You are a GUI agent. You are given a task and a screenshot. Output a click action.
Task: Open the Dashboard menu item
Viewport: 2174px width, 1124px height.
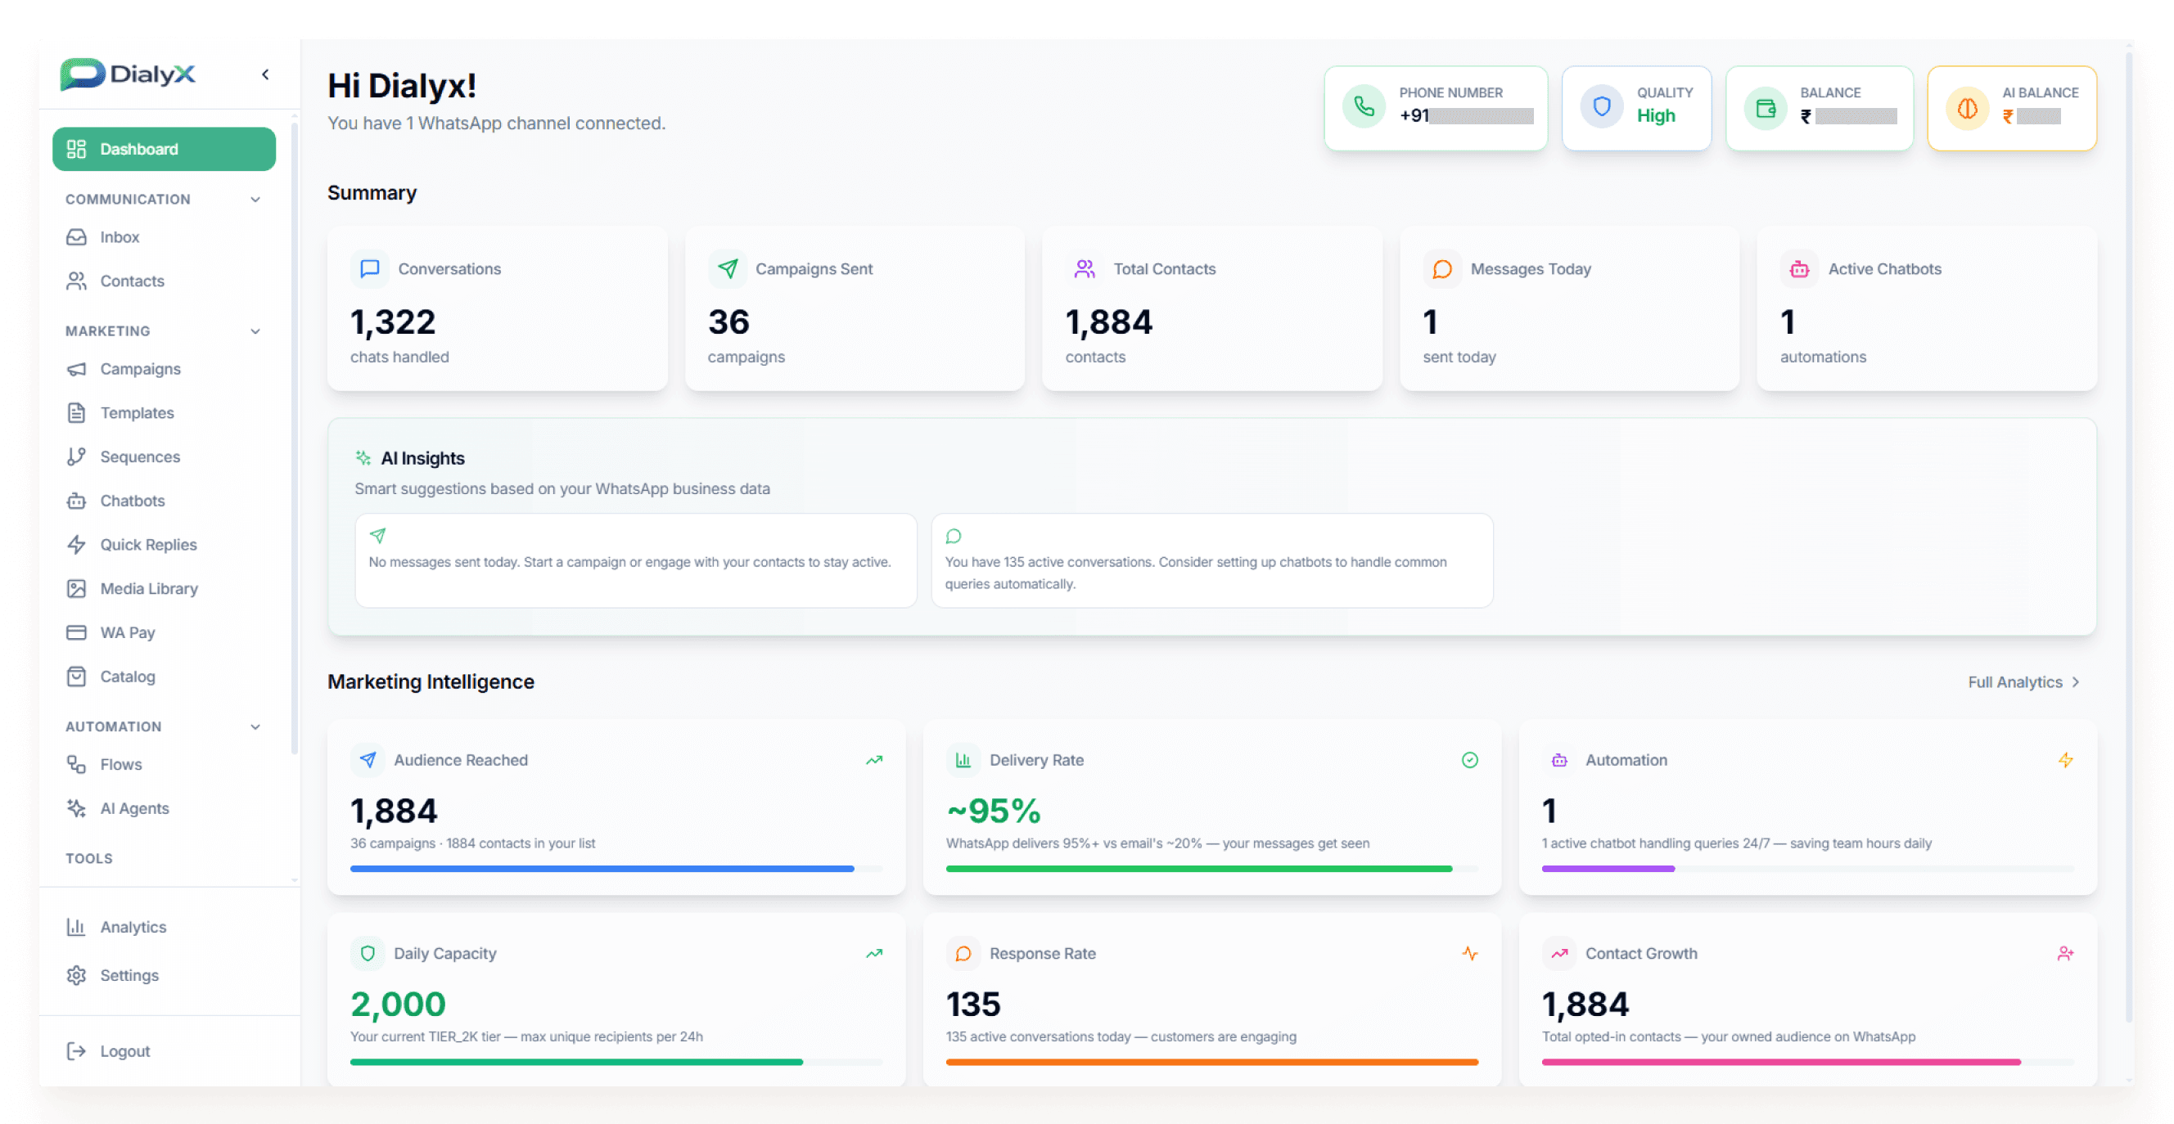click(x=164, y=149)
